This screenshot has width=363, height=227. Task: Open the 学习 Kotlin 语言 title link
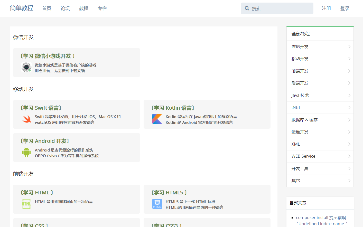173,108
